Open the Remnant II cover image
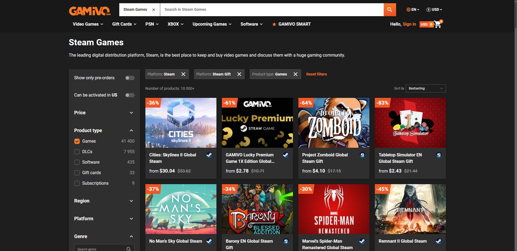Screen dimensions: 517x251 (x=410, y=209)
